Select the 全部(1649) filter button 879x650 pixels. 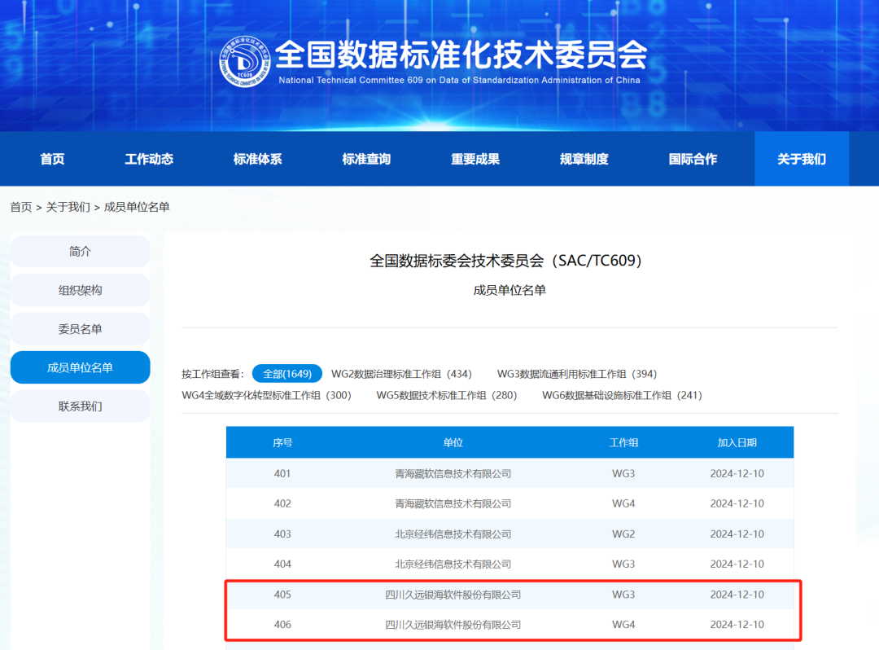[286, 374]
